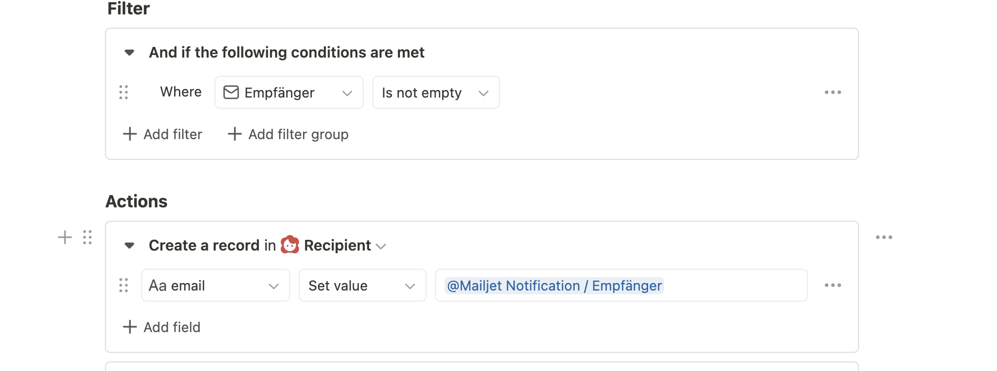Viewport: 997px width, 371px height.
Task: Open the email field row three-dots menu
Action: point(832,285)
